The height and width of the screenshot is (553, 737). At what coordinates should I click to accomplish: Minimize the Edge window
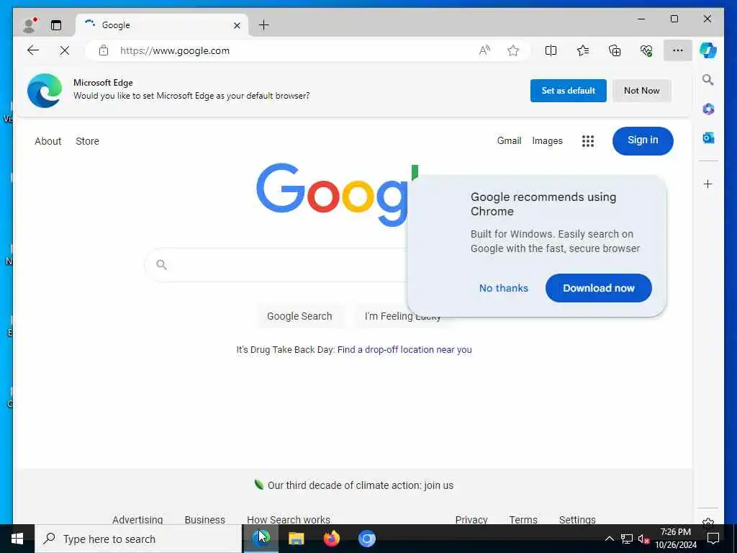point(641,19)
